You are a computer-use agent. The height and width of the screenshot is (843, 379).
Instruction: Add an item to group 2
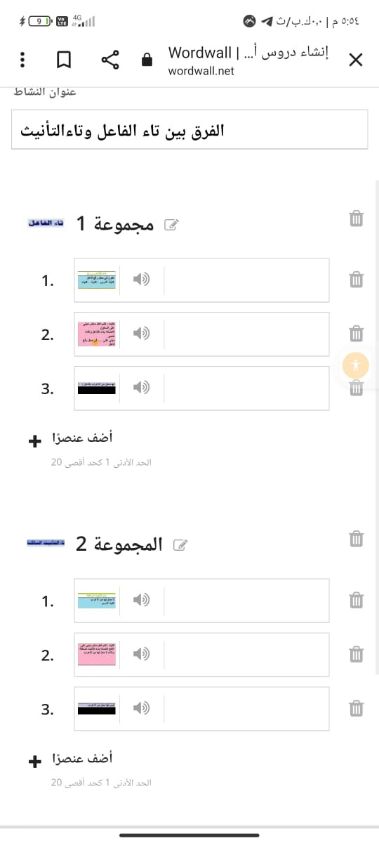71,759
